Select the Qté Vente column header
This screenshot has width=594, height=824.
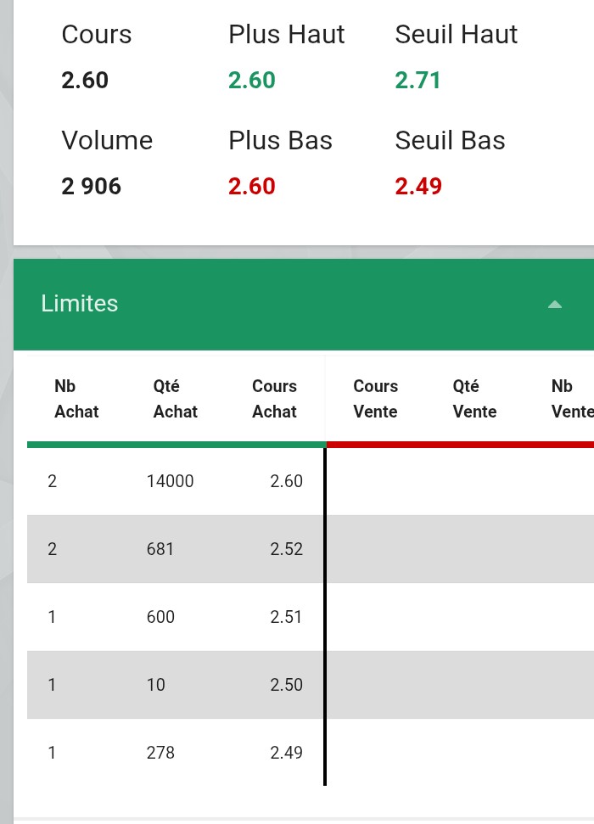[474, 399]
